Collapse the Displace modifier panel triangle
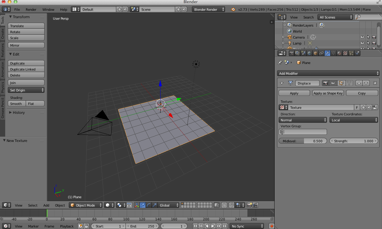This screenshot has width=382, height=229. 282,83
